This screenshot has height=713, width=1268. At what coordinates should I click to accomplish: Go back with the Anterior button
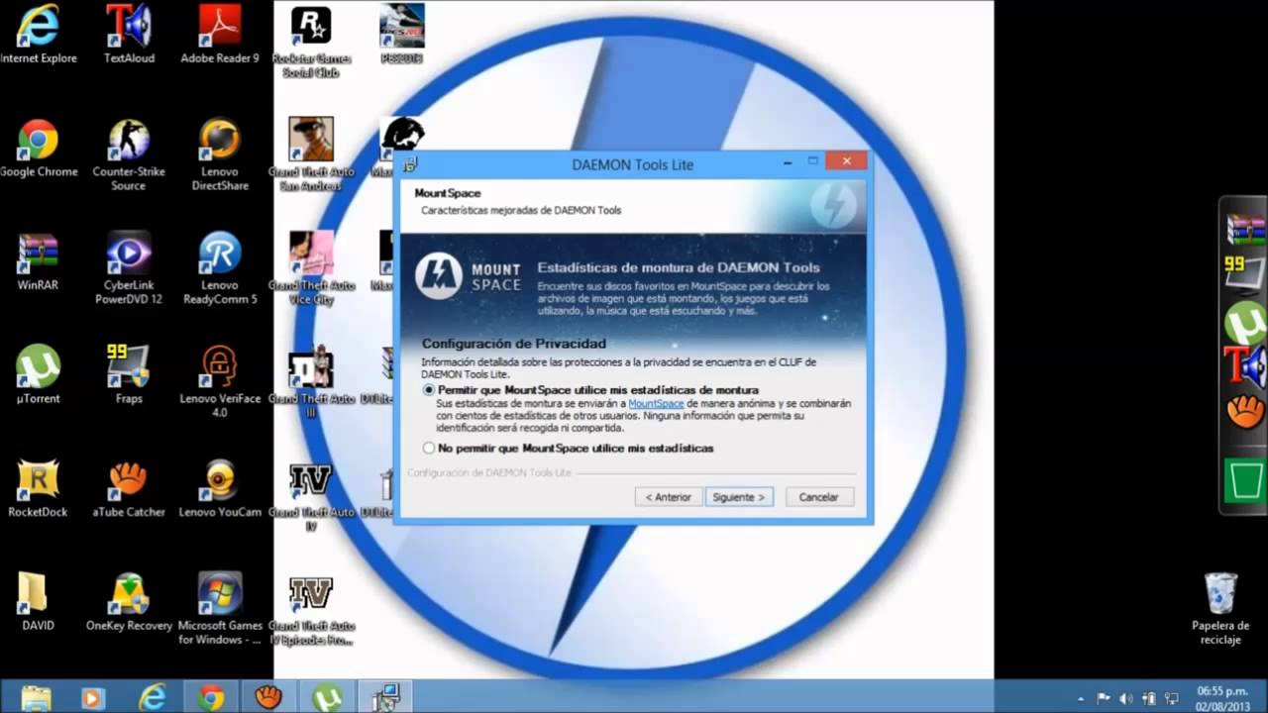(669, 497)
